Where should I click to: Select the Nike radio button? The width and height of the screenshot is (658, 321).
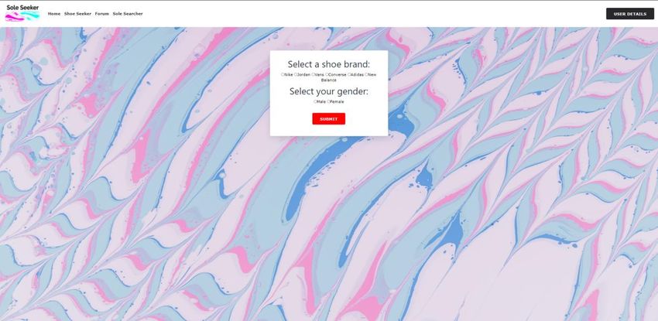[x=283, y=74]
